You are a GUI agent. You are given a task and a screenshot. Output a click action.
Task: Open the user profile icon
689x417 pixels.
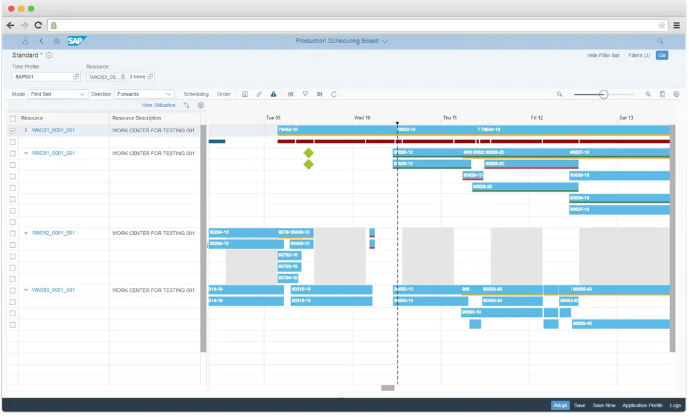pyautogui.click(x=25, y=41)
